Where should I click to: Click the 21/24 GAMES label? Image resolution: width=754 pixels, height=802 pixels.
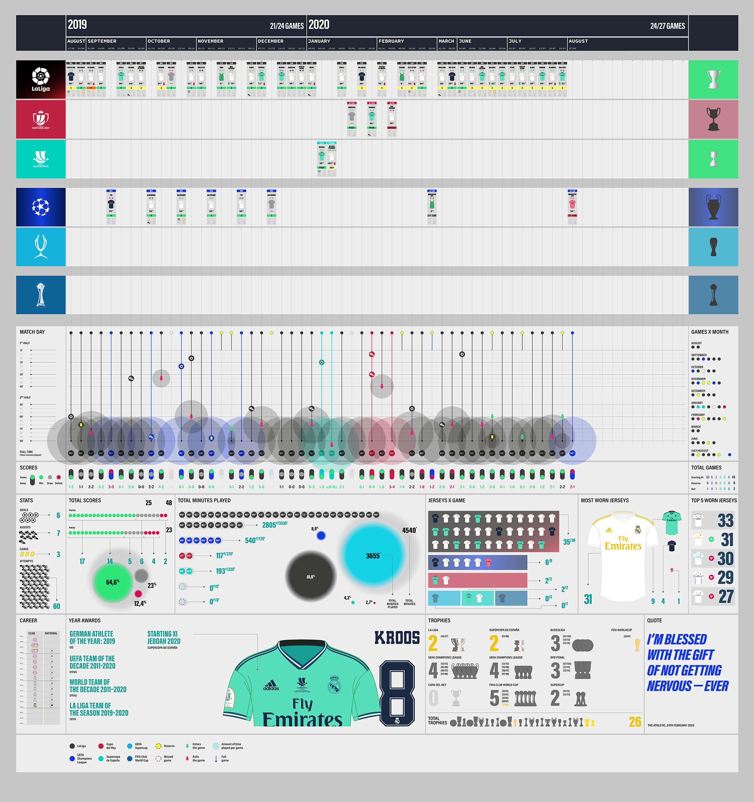coord(287,26)
